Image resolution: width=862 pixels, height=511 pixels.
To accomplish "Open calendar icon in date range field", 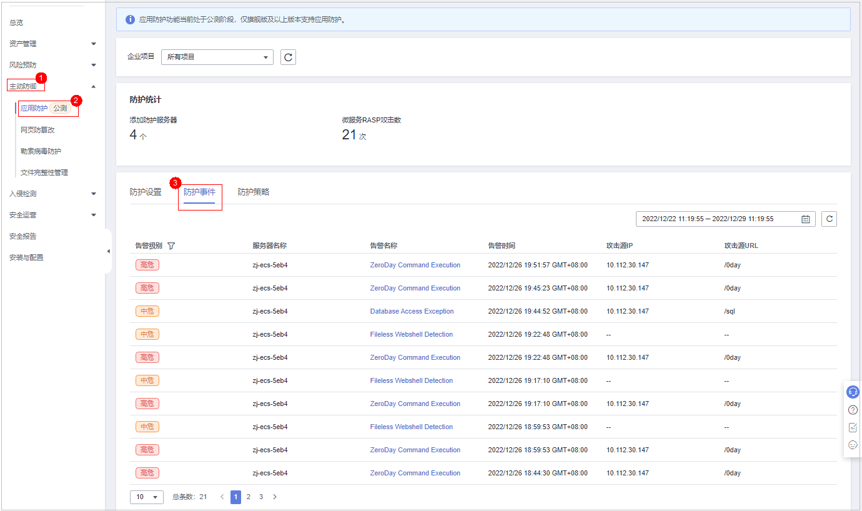I will click(x=805, y=219).
